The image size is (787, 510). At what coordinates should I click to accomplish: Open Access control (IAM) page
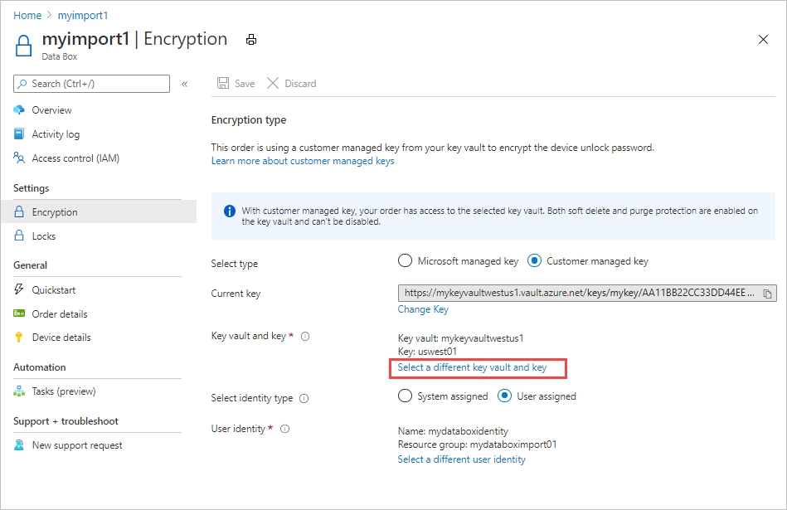point(75,158)
